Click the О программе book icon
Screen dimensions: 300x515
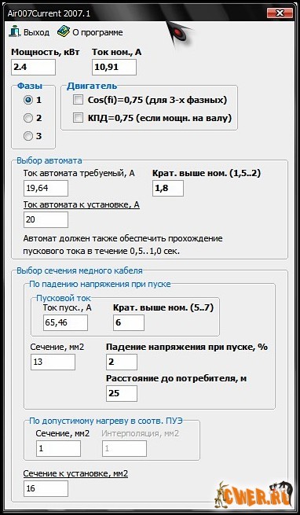[x=64, y=31]
